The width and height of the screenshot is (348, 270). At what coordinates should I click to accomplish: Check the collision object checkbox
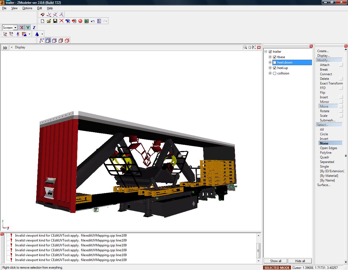click(x=275, y=74)
